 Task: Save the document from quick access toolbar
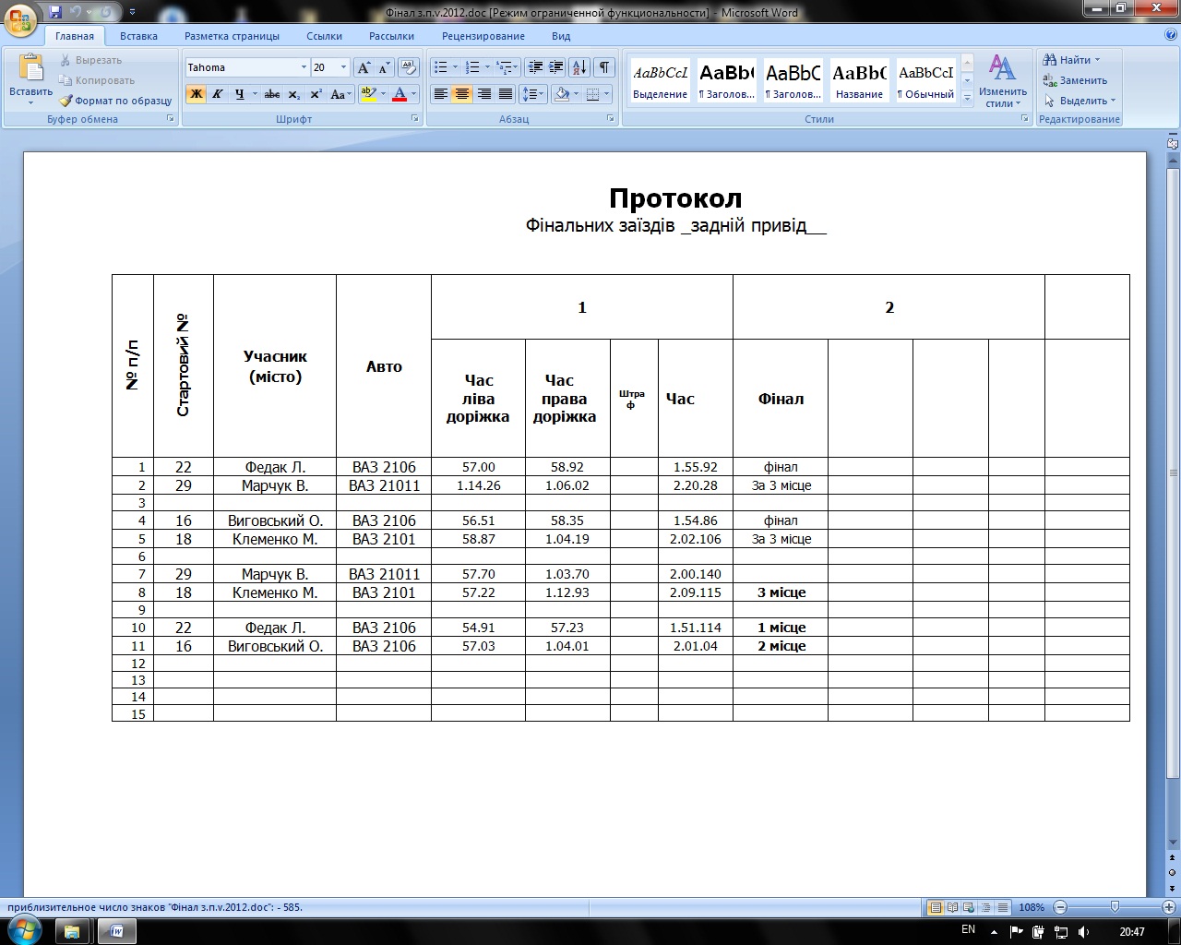point(55,12)
